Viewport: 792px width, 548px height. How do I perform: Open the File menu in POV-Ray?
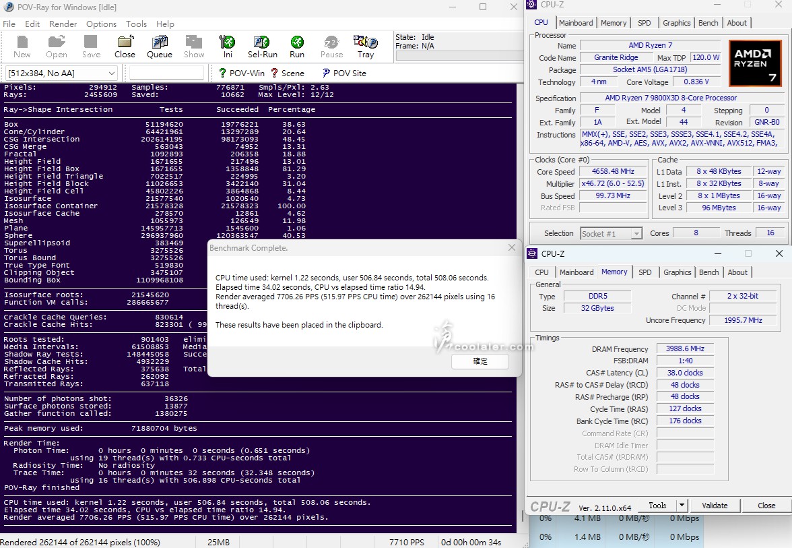click(x=9, y=24)
